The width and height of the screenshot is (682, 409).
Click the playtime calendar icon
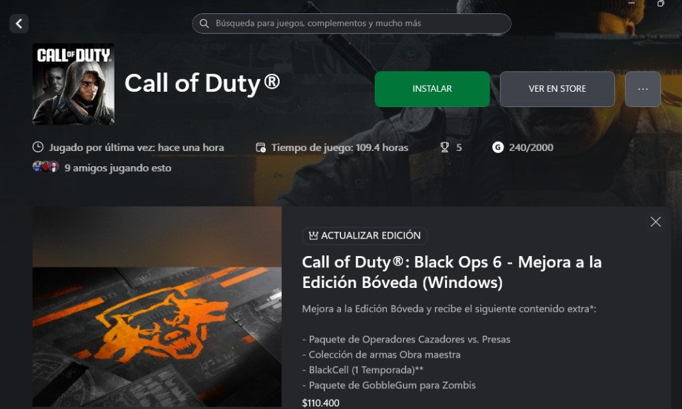coord(260,148)
